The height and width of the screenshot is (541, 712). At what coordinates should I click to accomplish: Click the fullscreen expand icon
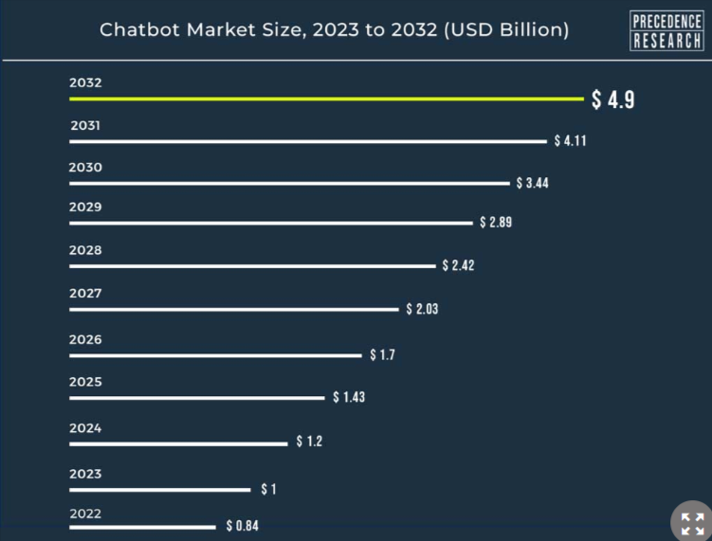click(692, 523)
